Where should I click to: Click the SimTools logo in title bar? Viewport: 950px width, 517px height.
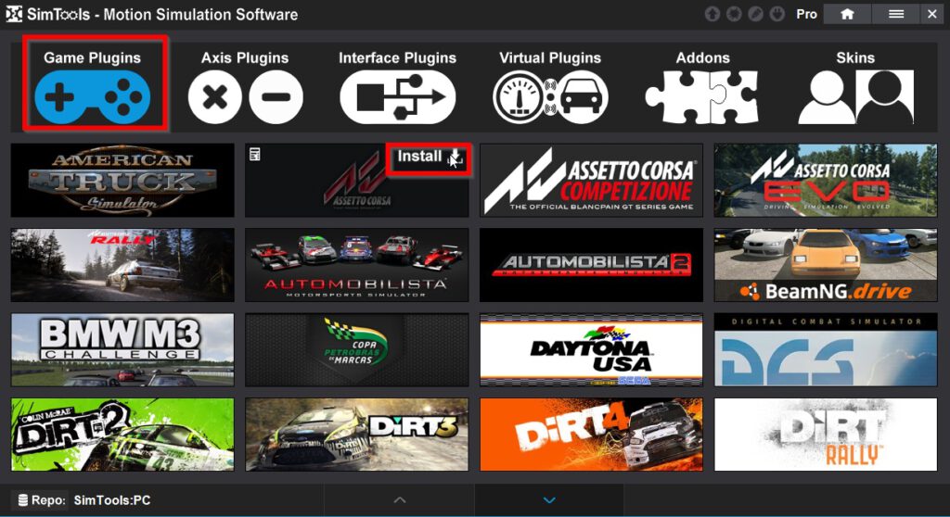(14, 14)
